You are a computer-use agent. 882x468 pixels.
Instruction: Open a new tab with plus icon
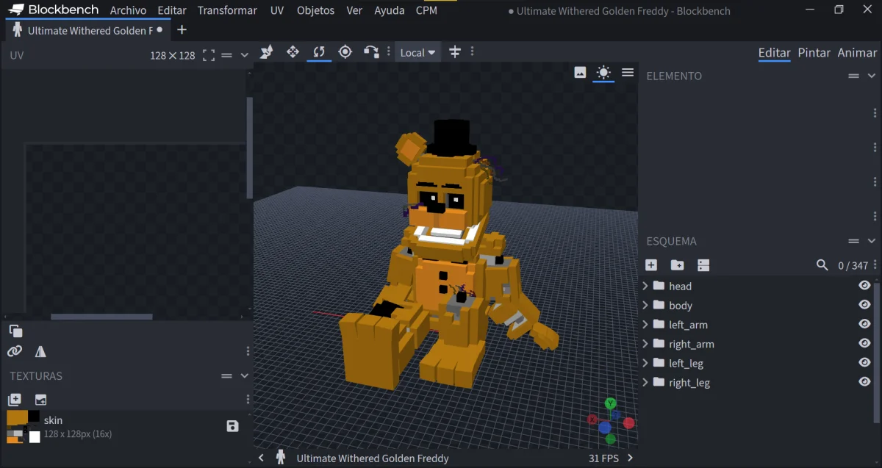[x=182, y=30]
